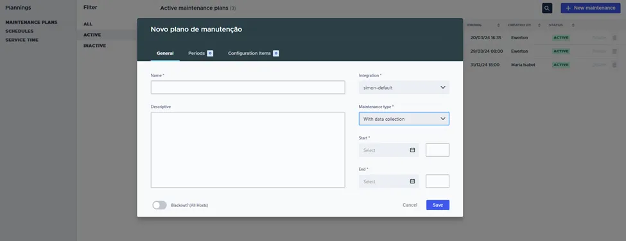Viewport: 626px width, 241px height.
Task: Cancel the new maintenance plan dialog
Action: point(410,205)
